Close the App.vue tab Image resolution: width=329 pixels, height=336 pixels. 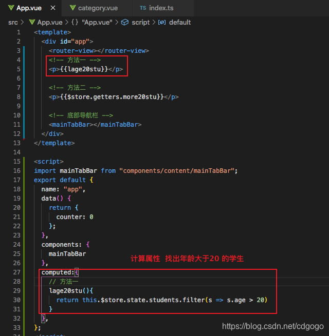pos(53,8)
